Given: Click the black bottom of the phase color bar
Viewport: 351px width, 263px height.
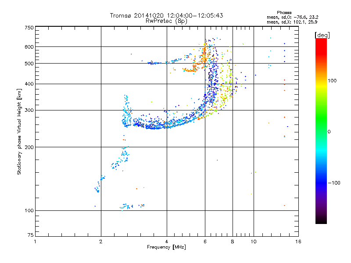Looking at the screenshot, I should pos(321,220).
